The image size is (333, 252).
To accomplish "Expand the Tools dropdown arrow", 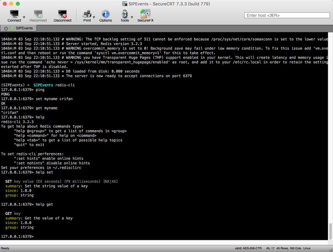I will click(132, 17).
